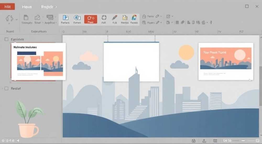Select the Nolmate Insulutes slide thumbnail

click(x=39, y=61)
